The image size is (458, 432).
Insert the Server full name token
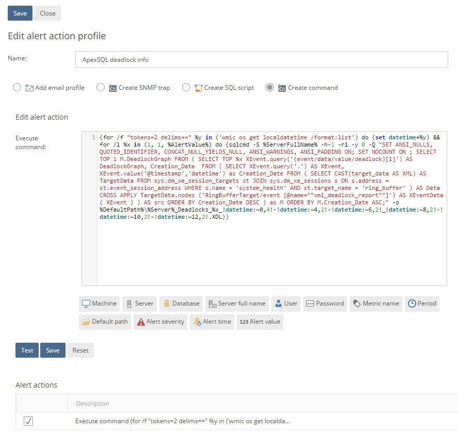click(237, 303)
